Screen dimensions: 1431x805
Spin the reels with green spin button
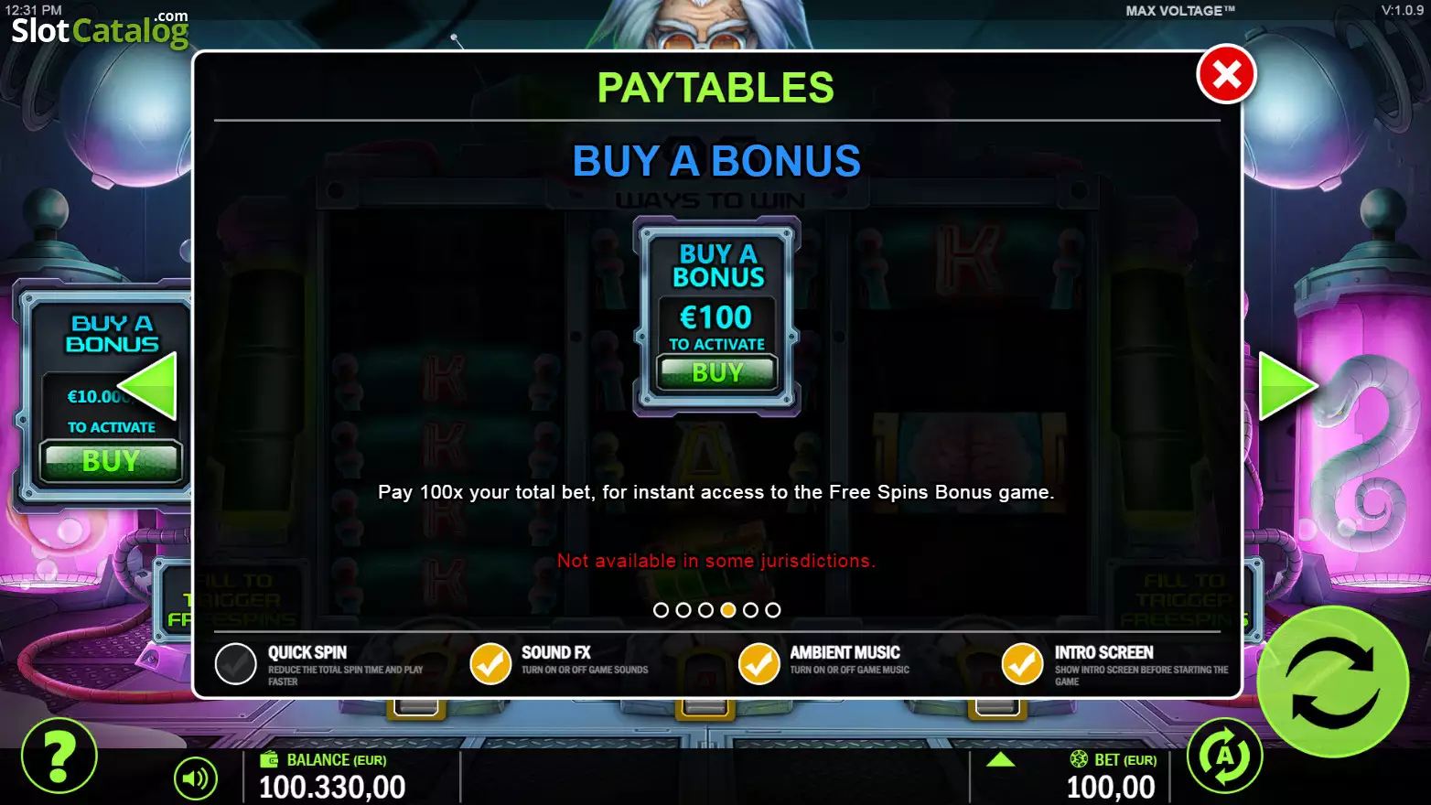(1333, 682)
